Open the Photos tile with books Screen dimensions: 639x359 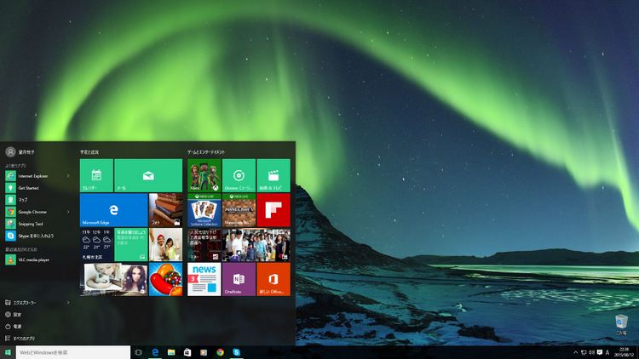[166, 210]
